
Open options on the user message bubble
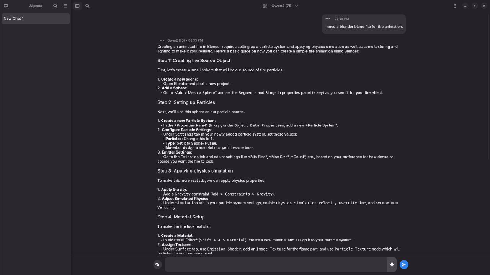[328, 19]
